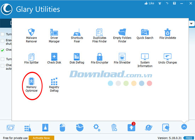The height and width of the screenshot is (140, 195).
Task: Open the dropdown arrow at top right
Action: click(x=191, y=23)
